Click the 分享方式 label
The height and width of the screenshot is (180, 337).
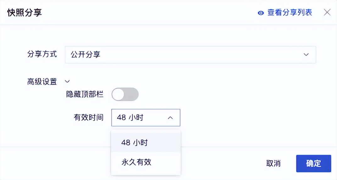point(42,54)
